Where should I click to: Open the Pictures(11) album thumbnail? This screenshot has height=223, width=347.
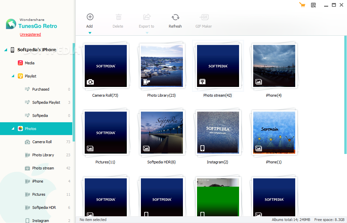106,133
